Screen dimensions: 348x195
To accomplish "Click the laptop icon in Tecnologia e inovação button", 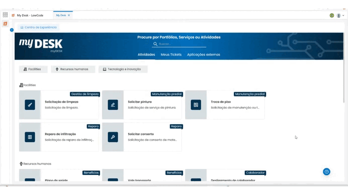I will click(x=105, y=69).
